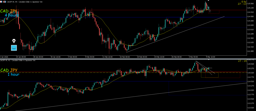This screenshot has height=111, width=256.
Task: Click the white pen nib icon
Action: pyautogui.click(x=14, y=41)
